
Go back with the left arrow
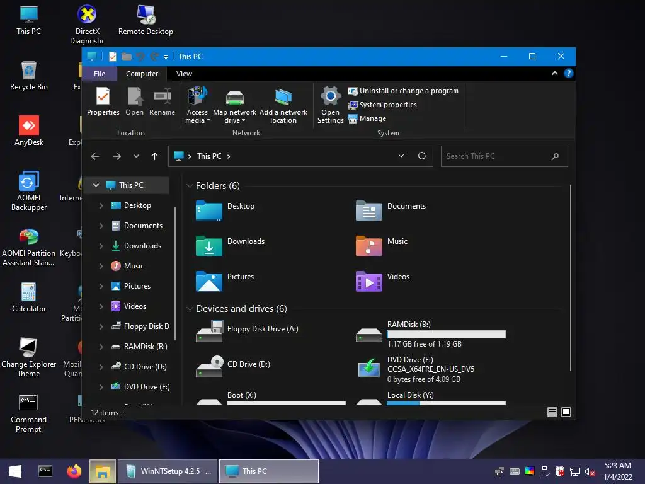95,156
